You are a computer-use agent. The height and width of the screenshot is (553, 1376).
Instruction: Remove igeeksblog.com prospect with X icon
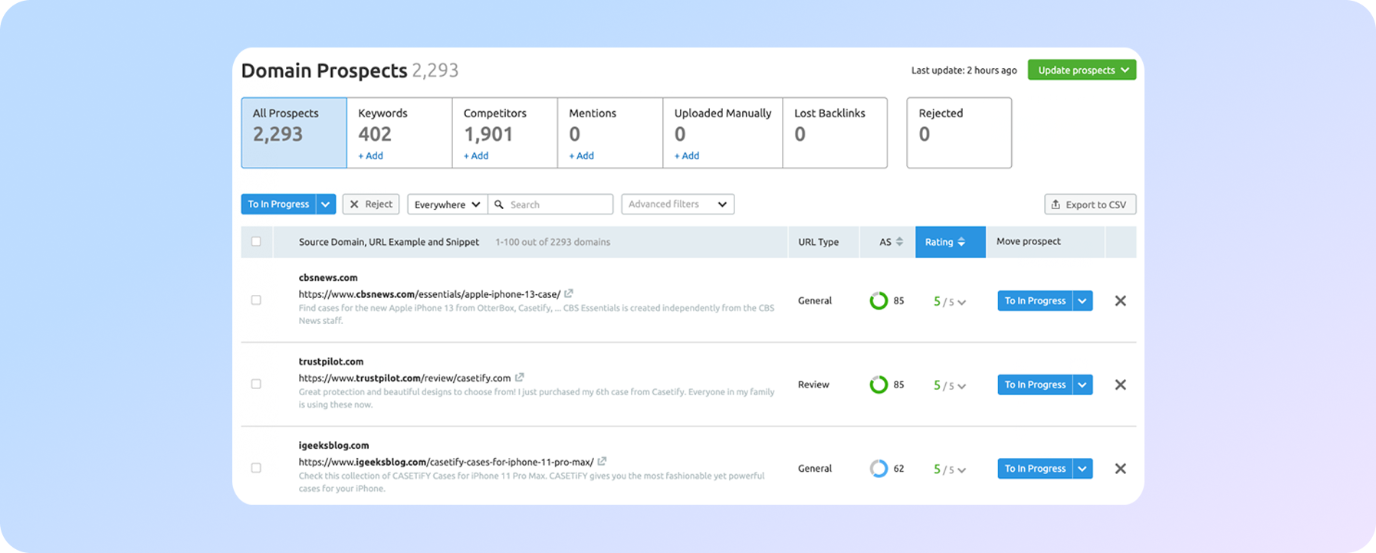tap(1120, 469)
